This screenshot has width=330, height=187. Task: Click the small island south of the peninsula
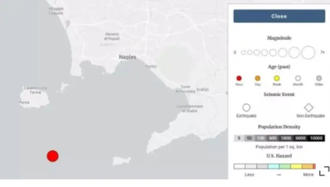point(122,161)
